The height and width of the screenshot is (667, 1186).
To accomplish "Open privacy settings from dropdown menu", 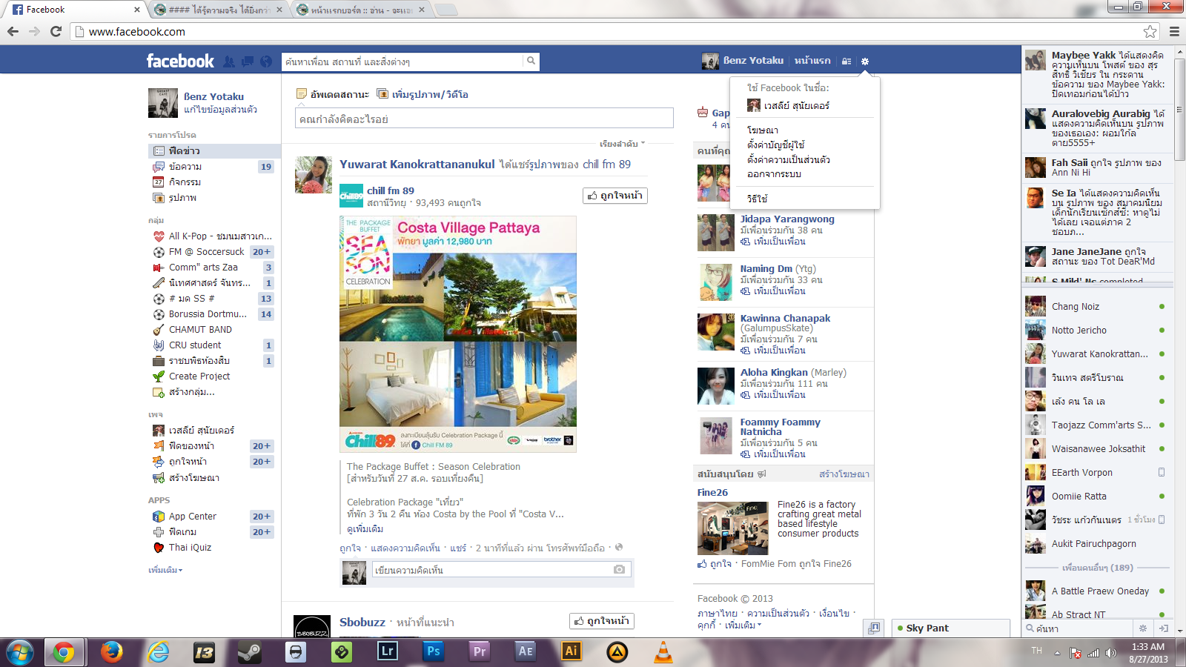I will [x=789, y=159].
